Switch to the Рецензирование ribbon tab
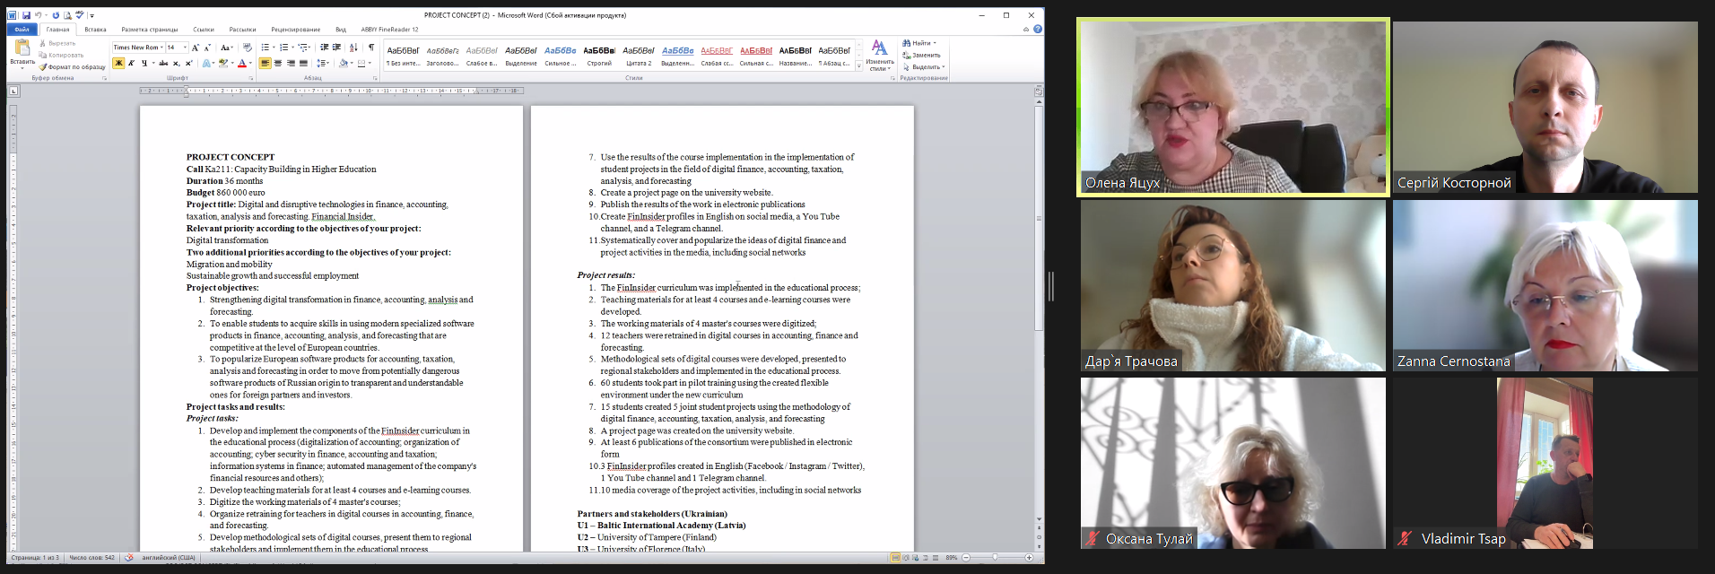This screenshot has height=574, width=1715. [x=295, y=30]
